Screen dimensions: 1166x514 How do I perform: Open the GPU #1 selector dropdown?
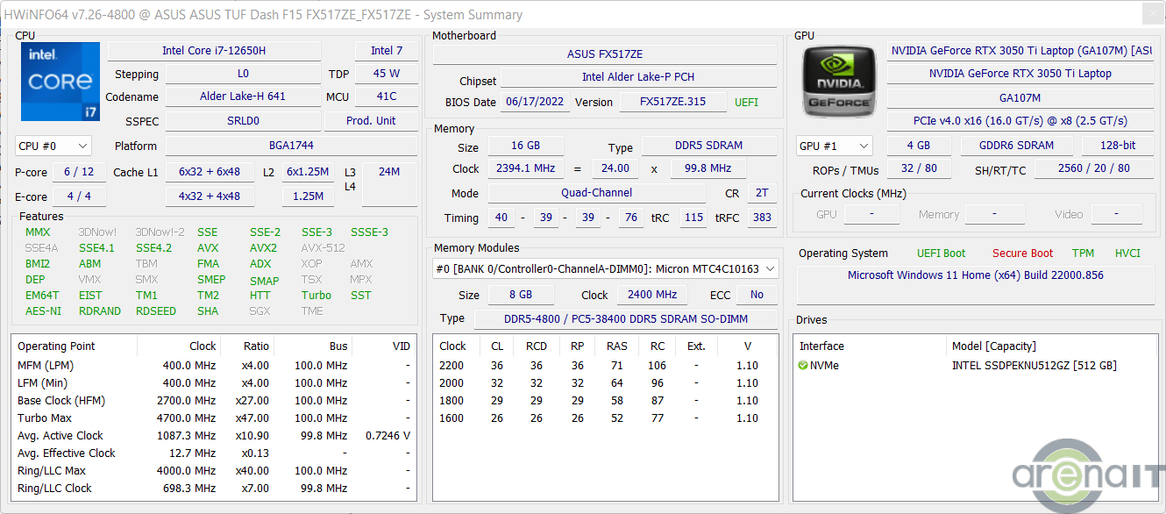[x=834, y=146]
